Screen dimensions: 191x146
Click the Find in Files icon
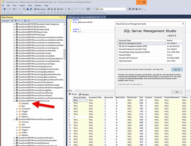(x=97, y=9)
